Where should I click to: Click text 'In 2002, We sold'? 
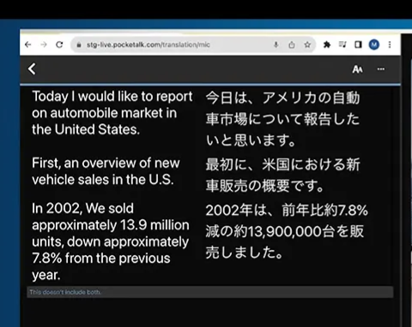tap(82, 208)
